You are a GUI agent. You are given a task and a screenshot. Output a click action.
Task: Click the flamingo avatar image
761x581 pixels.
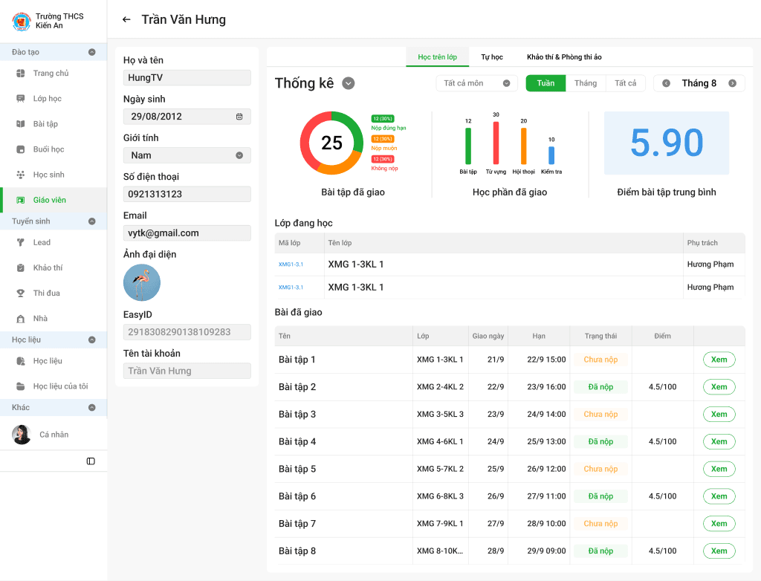tap(142, 282)
